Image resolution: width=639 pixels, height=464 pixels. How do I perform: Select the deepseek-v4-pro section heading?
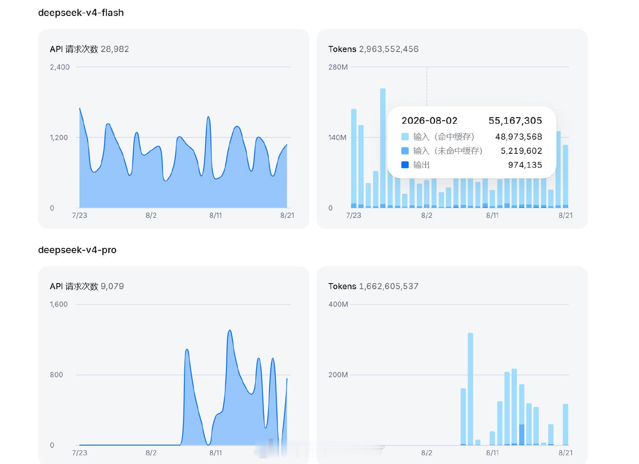coord(77,250)
